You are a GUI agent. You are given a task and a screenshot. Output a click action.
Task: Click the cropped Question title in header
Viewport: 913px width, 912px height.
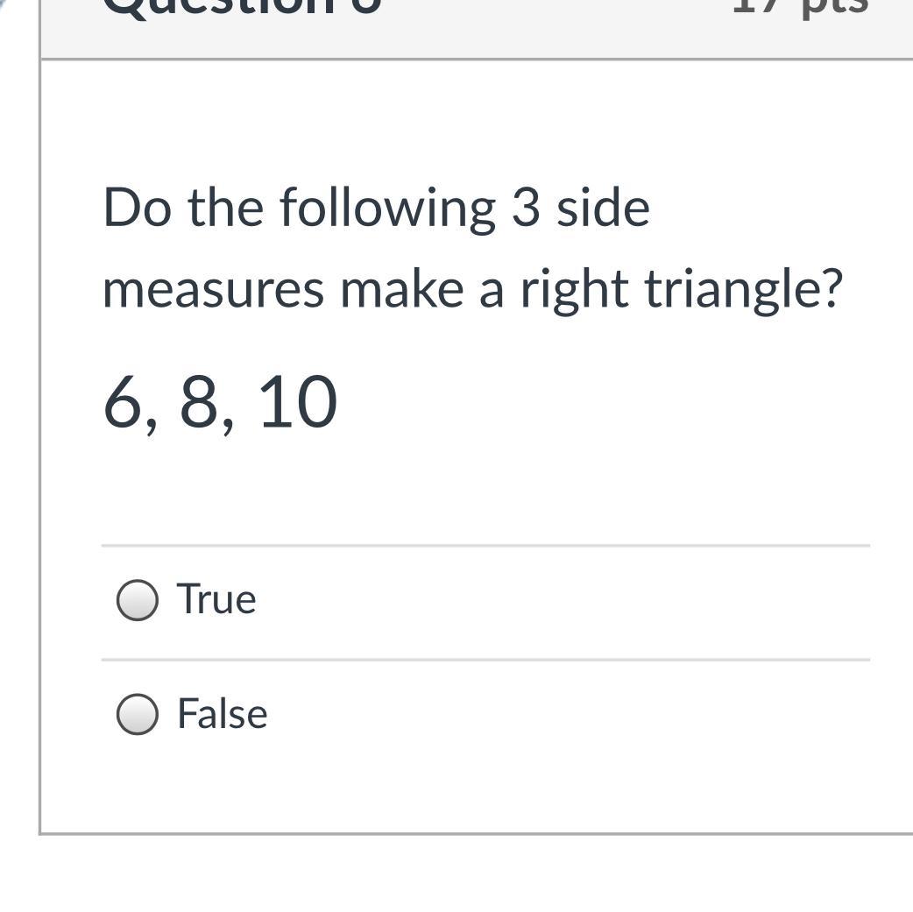243,7
